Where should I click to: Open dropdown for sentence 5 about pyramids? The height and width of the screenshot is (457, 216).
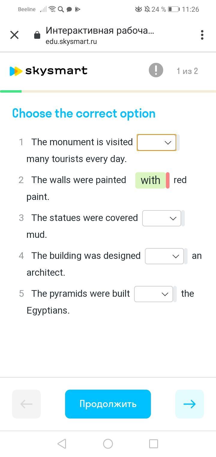pos(154,294)
